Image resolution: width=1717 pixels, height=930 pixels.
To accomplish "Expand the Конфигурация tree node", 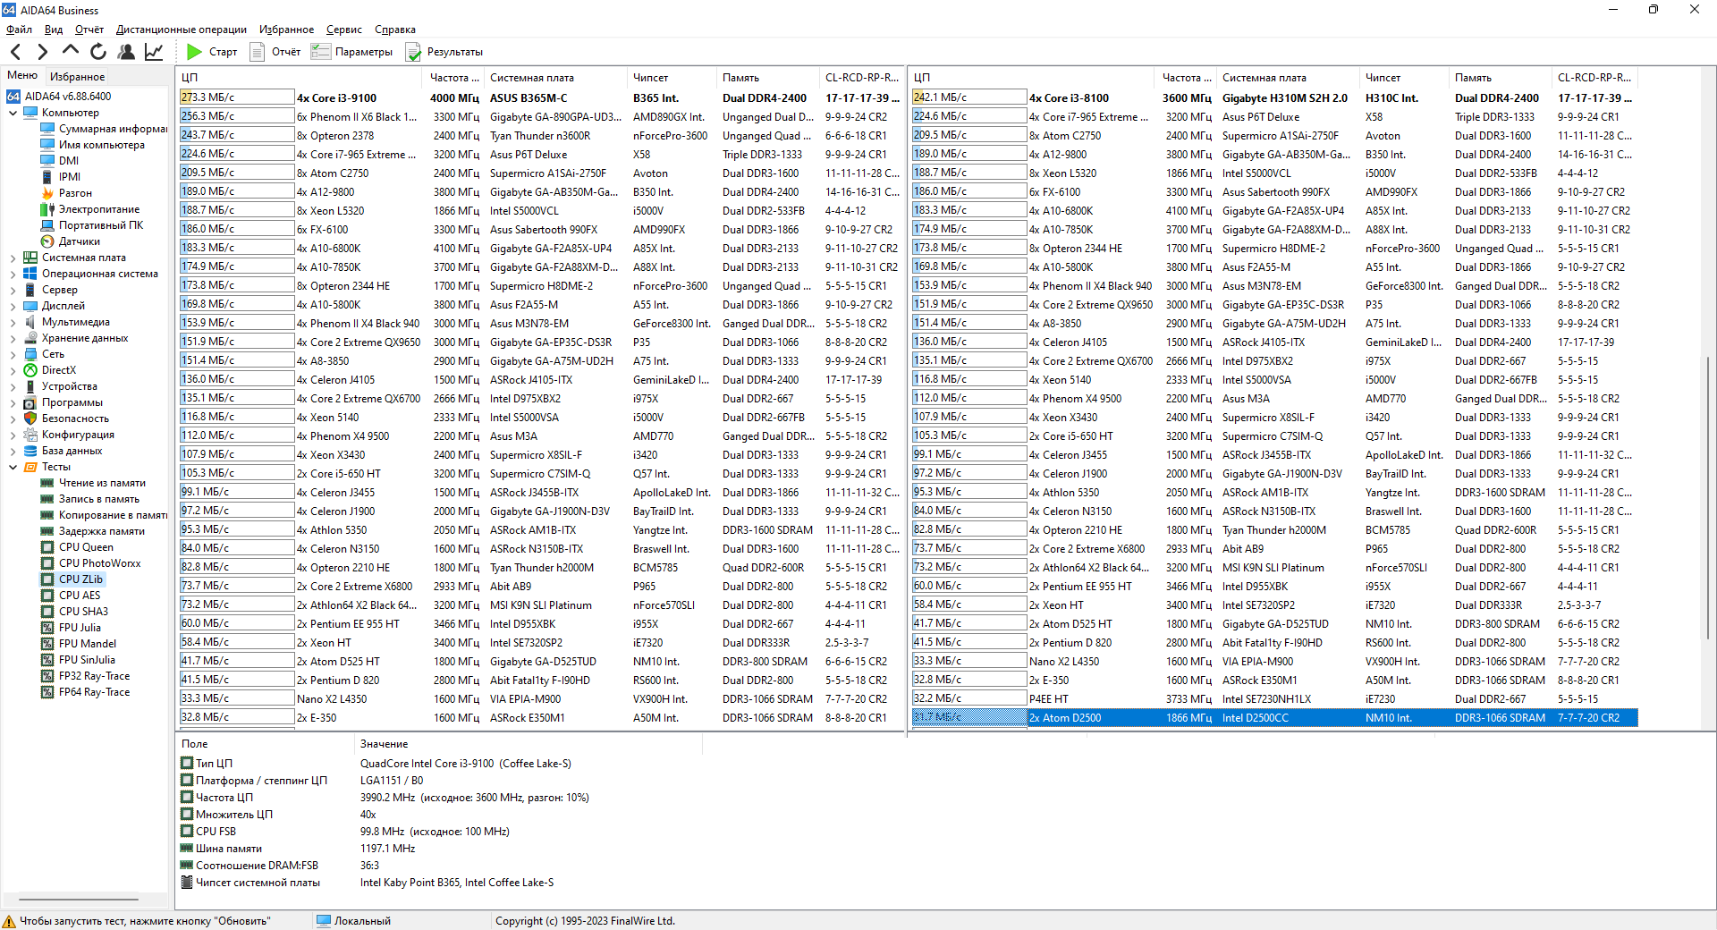I will point(13,435).
